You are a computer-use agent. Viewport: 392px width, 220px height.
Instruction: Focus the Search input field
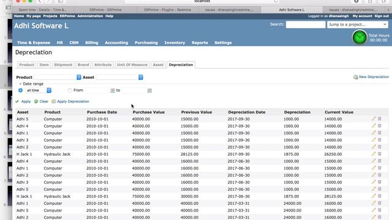pyautogui.click(x=306, y=24)
